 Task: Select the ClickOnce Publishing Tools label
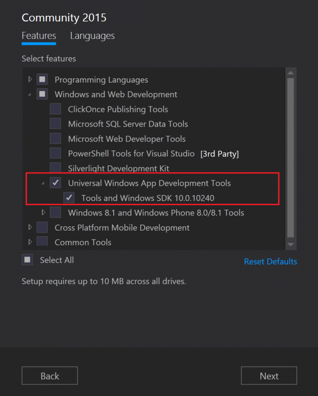point(118,110)
